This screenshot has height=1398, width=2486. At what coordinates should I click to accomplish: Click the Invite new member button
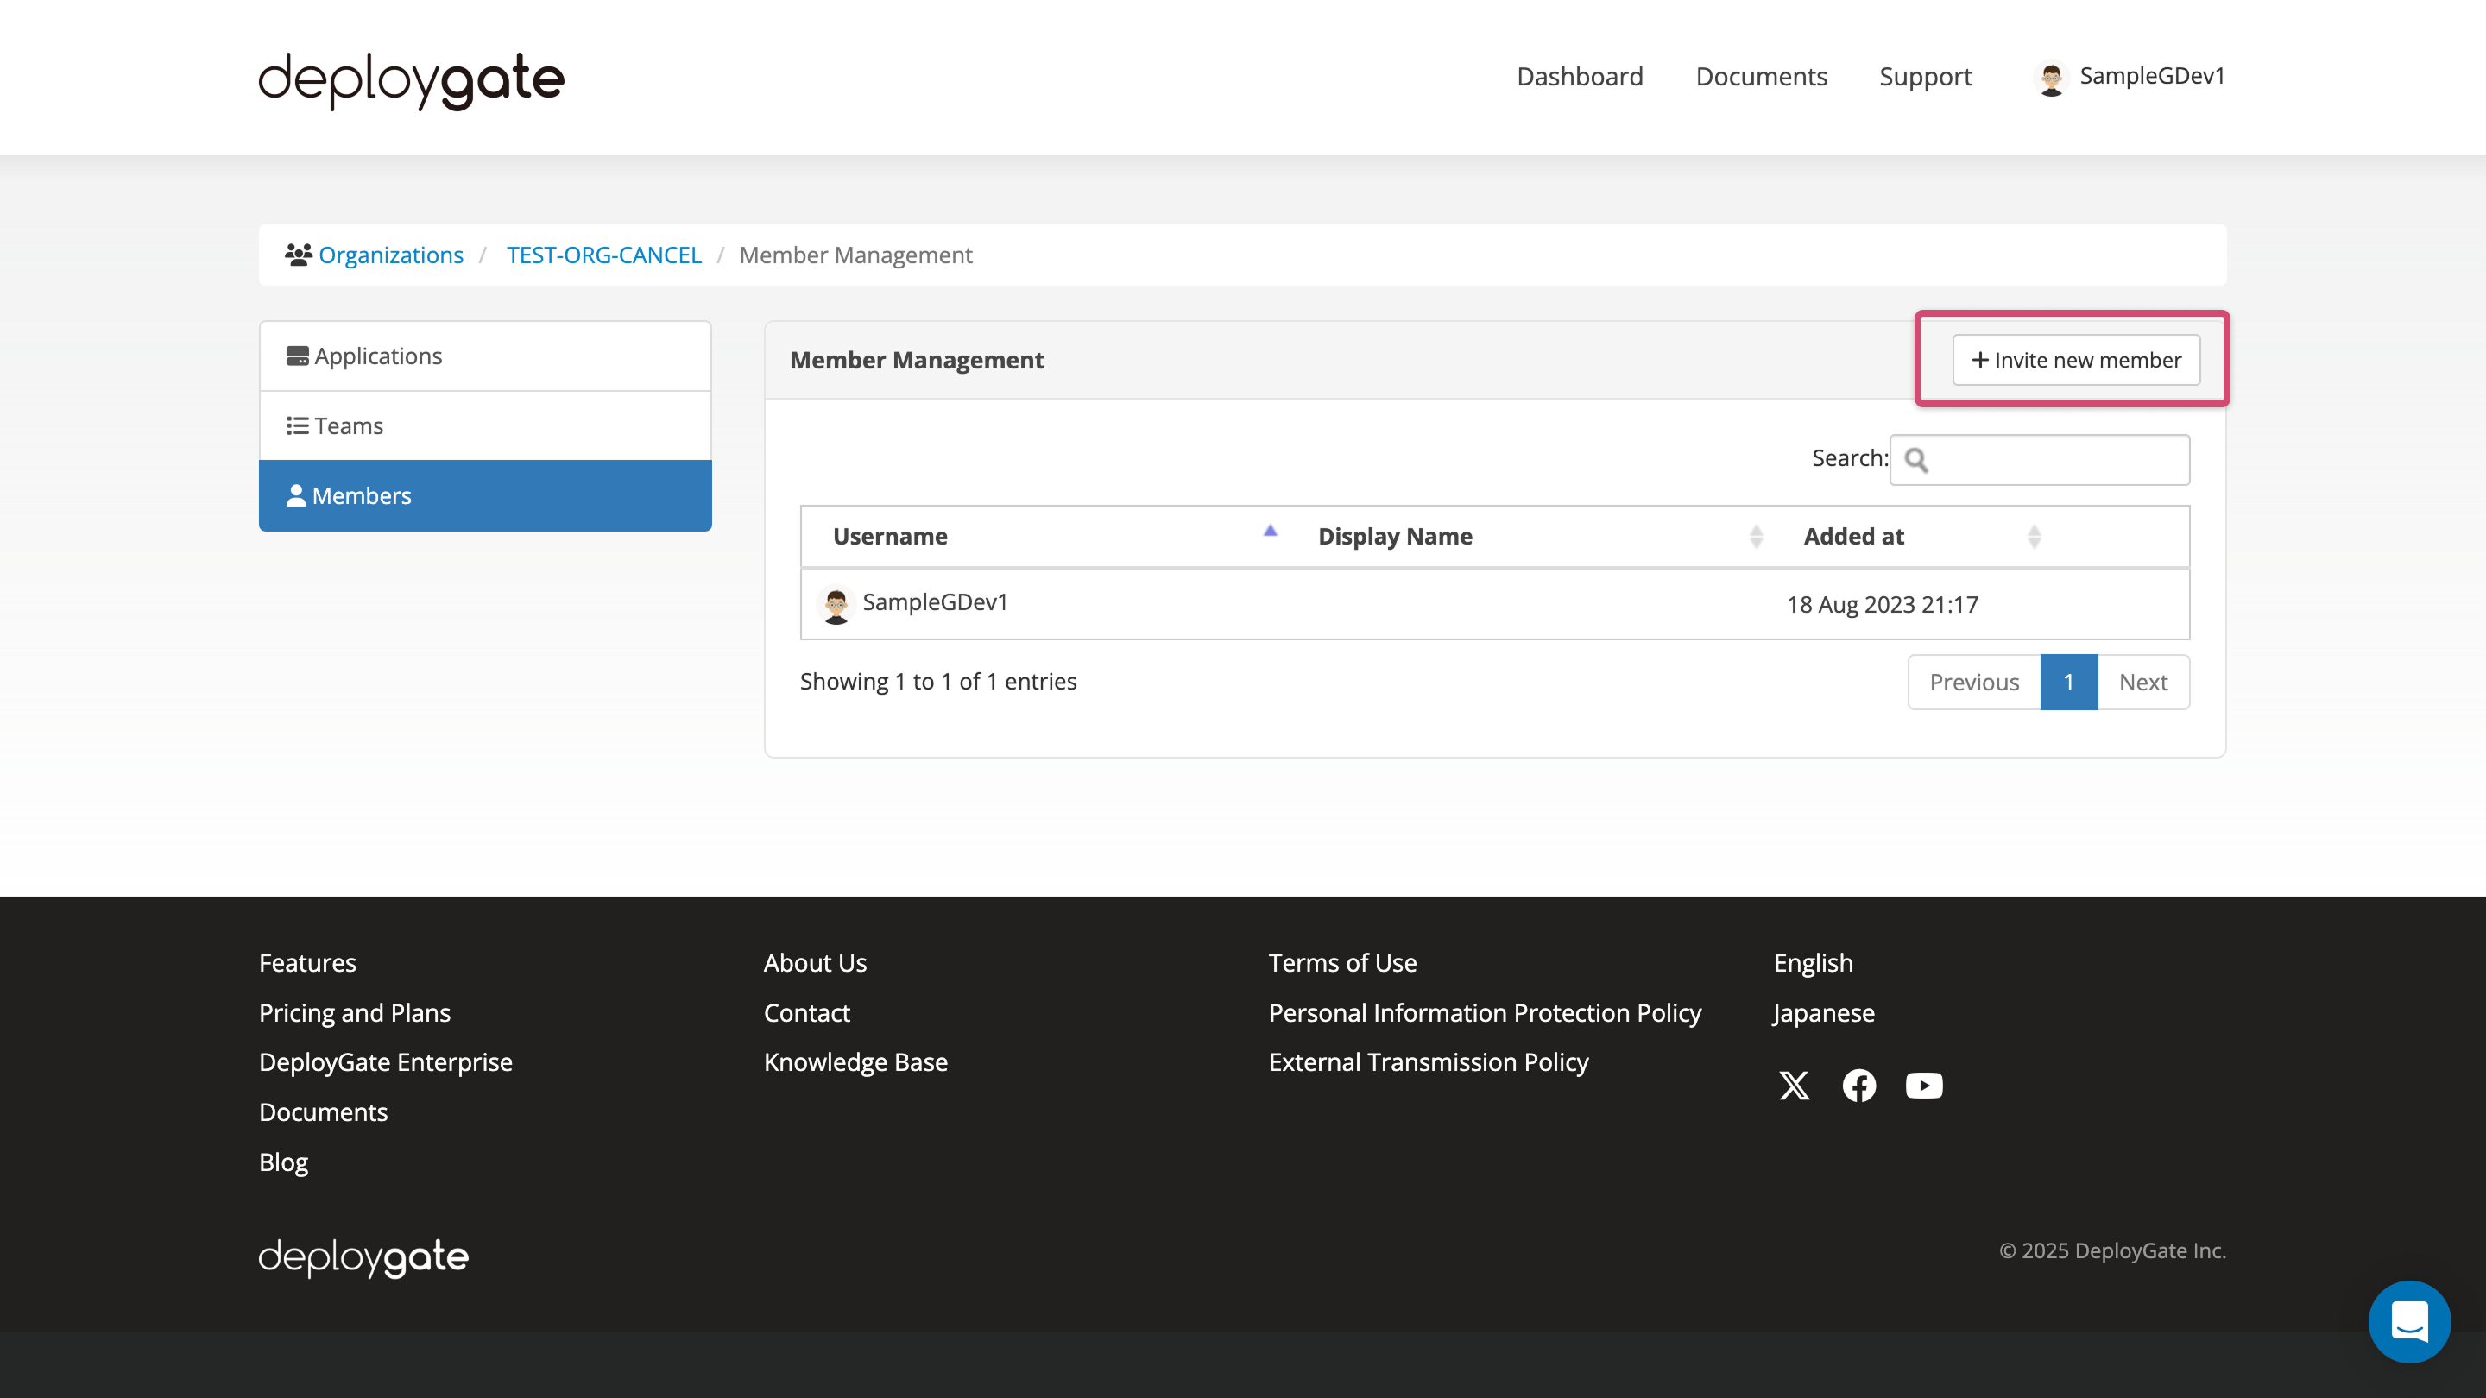click(2075, 360)
